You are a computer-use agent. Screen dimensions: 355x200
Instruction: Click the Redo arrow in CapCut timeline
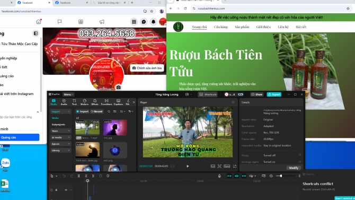click(x=72, y=176)
